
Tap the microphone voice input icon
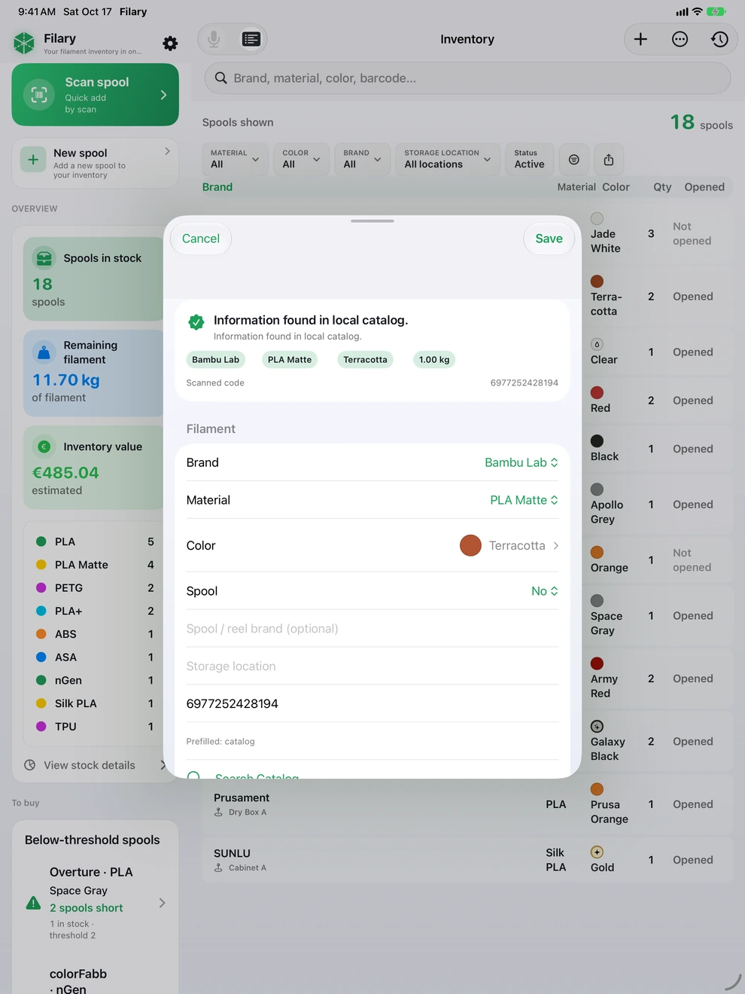pos(214,39)
